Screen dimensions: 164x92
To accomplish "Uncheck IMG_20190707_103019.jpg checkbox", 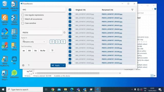I will point(70,40).
